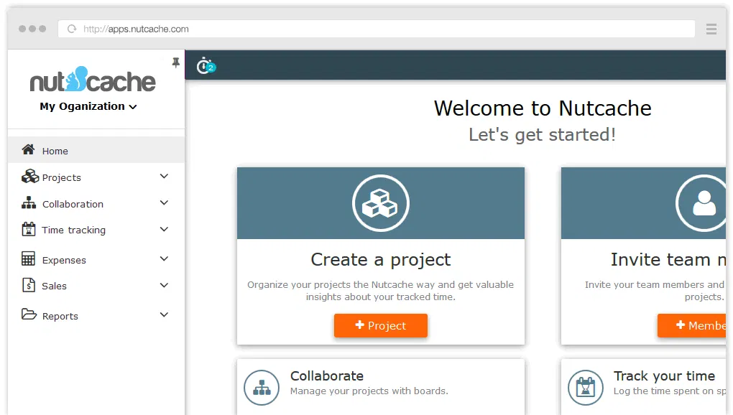Click the person circle icon on Invite team card
Image resolution: width=733 pixels, height=415 pixels.
(x=701, y=203)
